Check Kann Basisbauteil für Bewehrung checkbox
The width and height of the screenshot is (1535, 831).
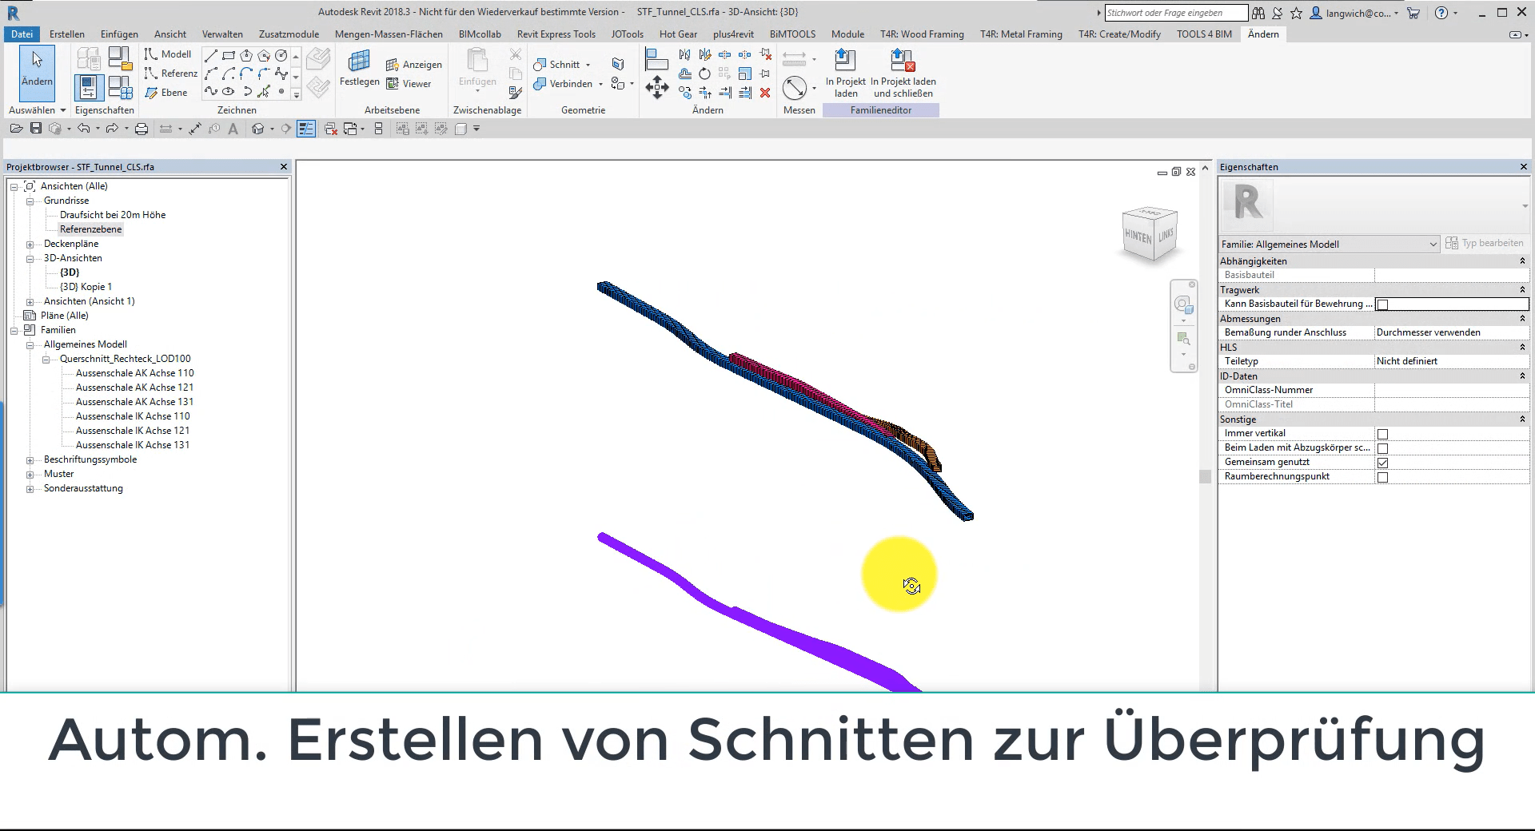1382,304
